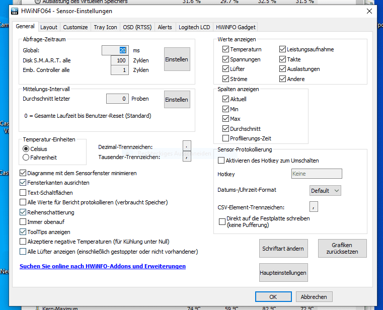The image size is (383, 310).
Task: Enable Aktivieren des Hotkey zum Umschalten
Action: [221, 161]
